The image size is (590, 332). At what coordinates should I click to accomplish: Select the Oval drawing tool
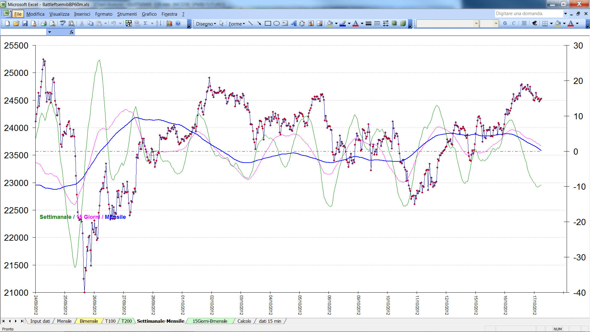[277, 23]
